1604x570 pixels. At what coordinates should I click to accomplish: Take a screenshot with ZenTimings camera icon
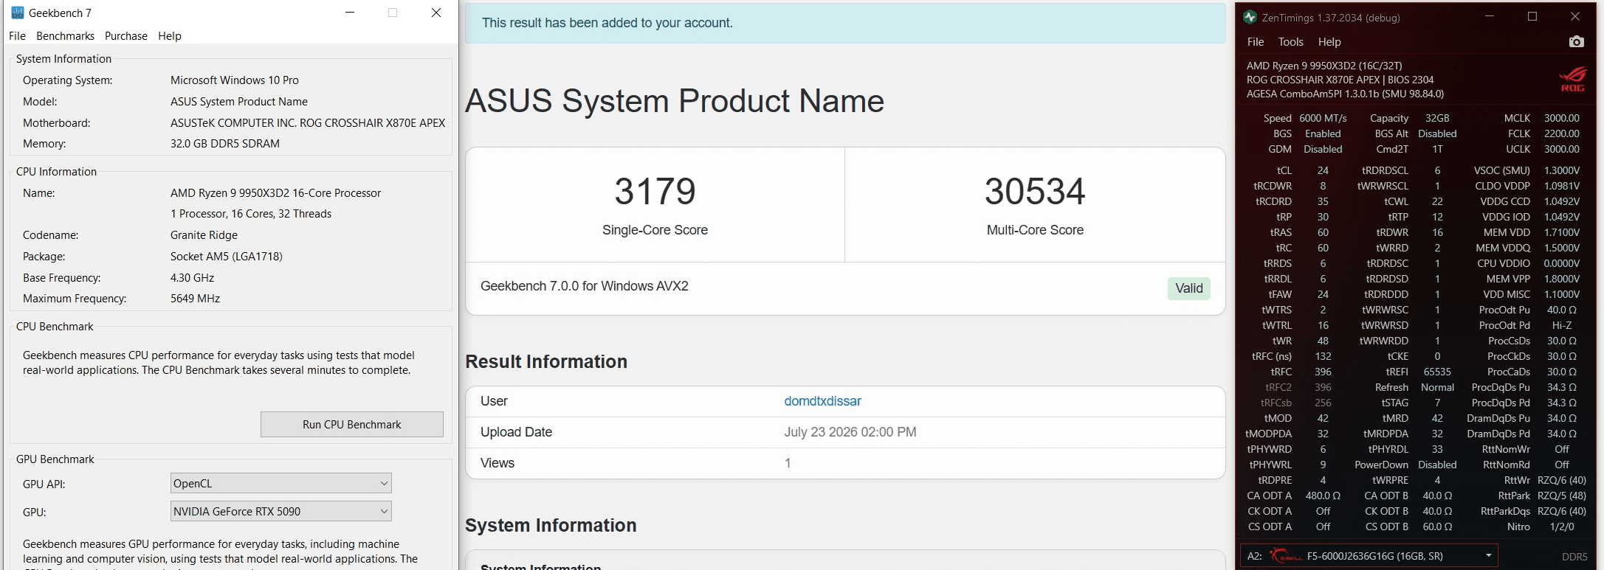click(1576, 42)
